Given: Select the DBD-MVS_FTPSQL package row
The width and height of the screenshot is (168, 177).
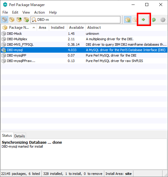Looking at the screenshot, I should coord(84,44).
